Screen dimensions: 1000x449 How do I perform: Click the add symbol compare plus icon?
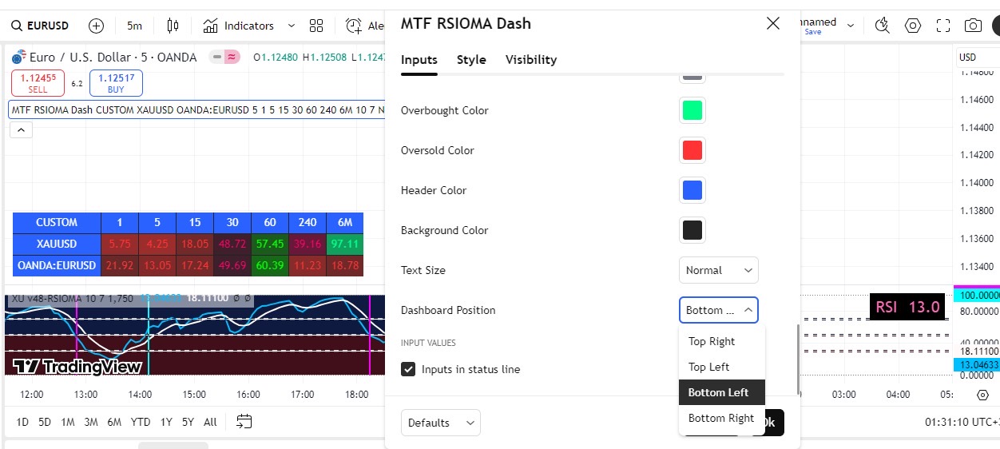pos(97,26)
